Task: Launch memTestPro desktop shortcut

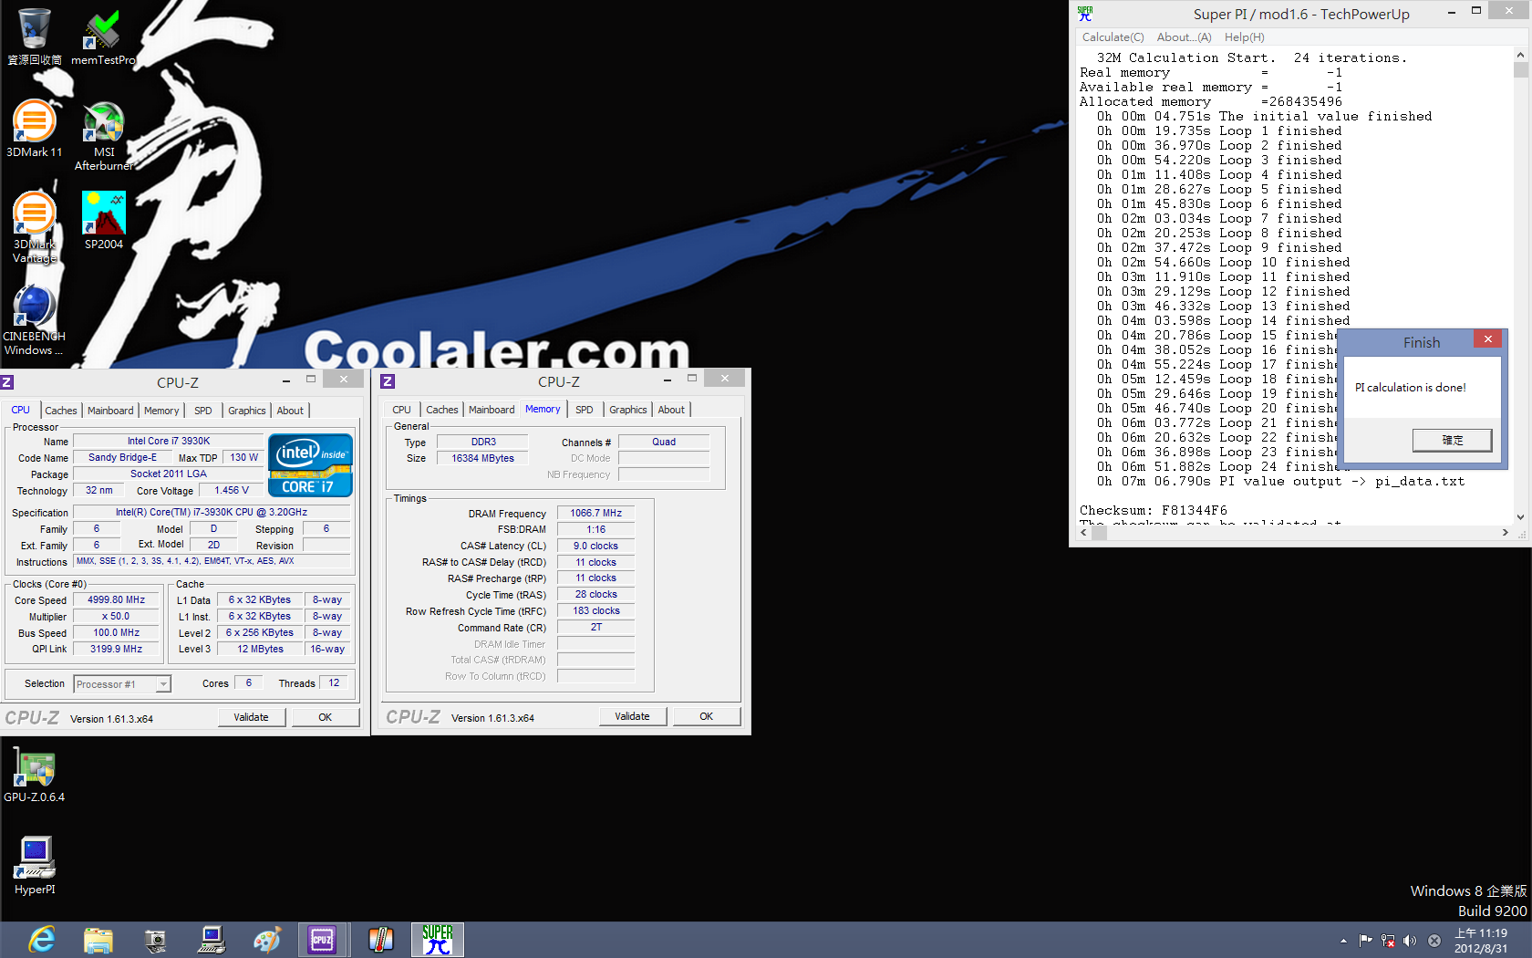Action: click(103, 36)
